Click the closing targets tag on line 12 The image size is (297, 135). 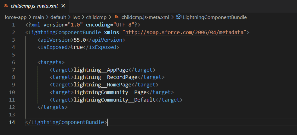52,107
